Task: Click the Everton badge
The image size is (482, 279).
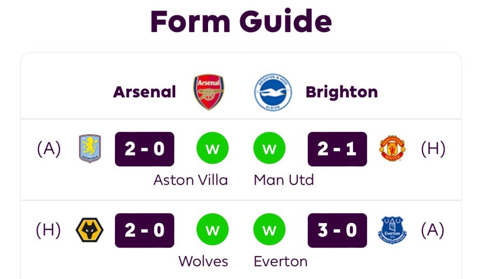Action: point(392,230)
